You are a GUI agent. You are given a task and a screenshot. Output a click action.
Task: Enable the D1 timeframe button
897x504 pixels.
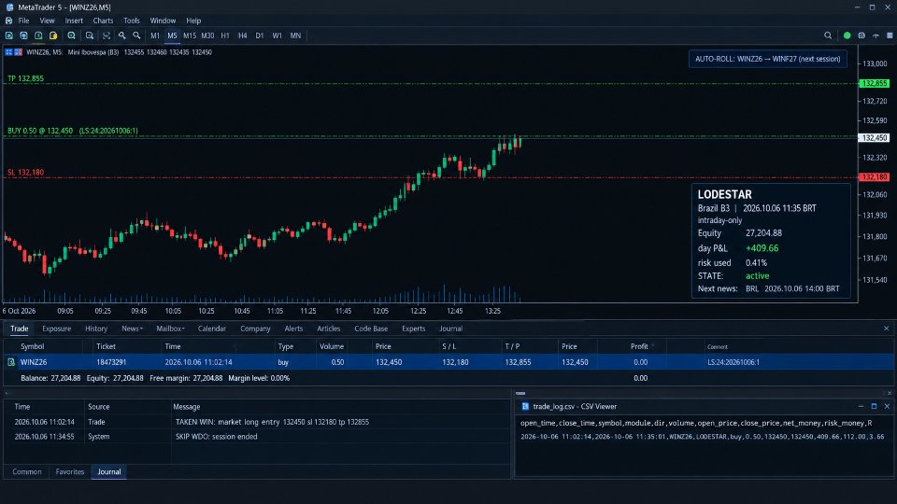point(260,35)
